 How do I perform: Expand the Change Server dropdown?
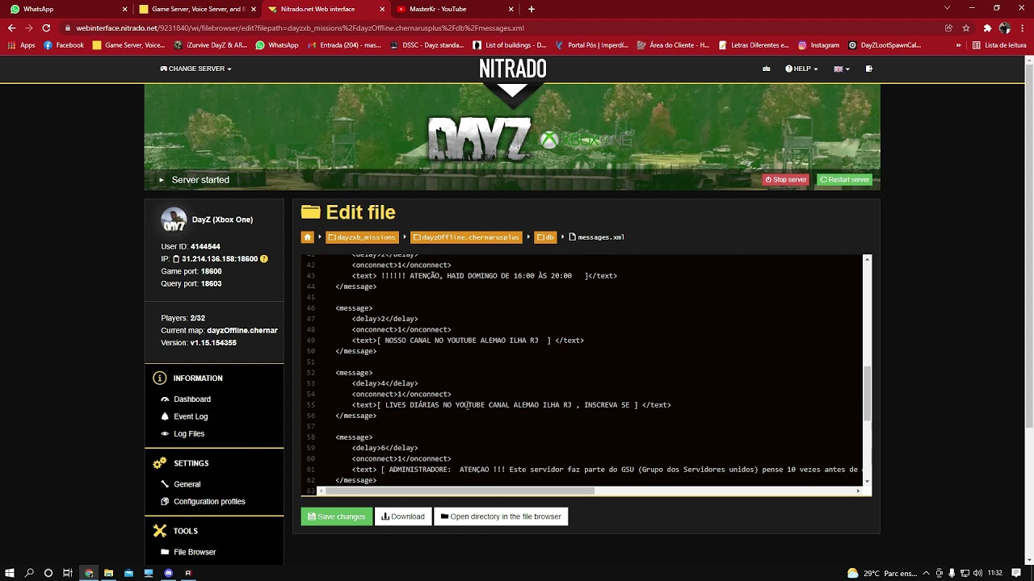point(195,69)
